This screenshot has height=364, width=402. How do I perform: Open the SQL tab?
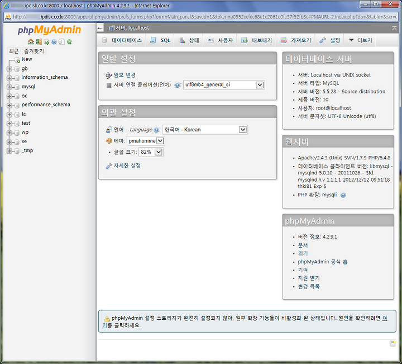[160, 40]
